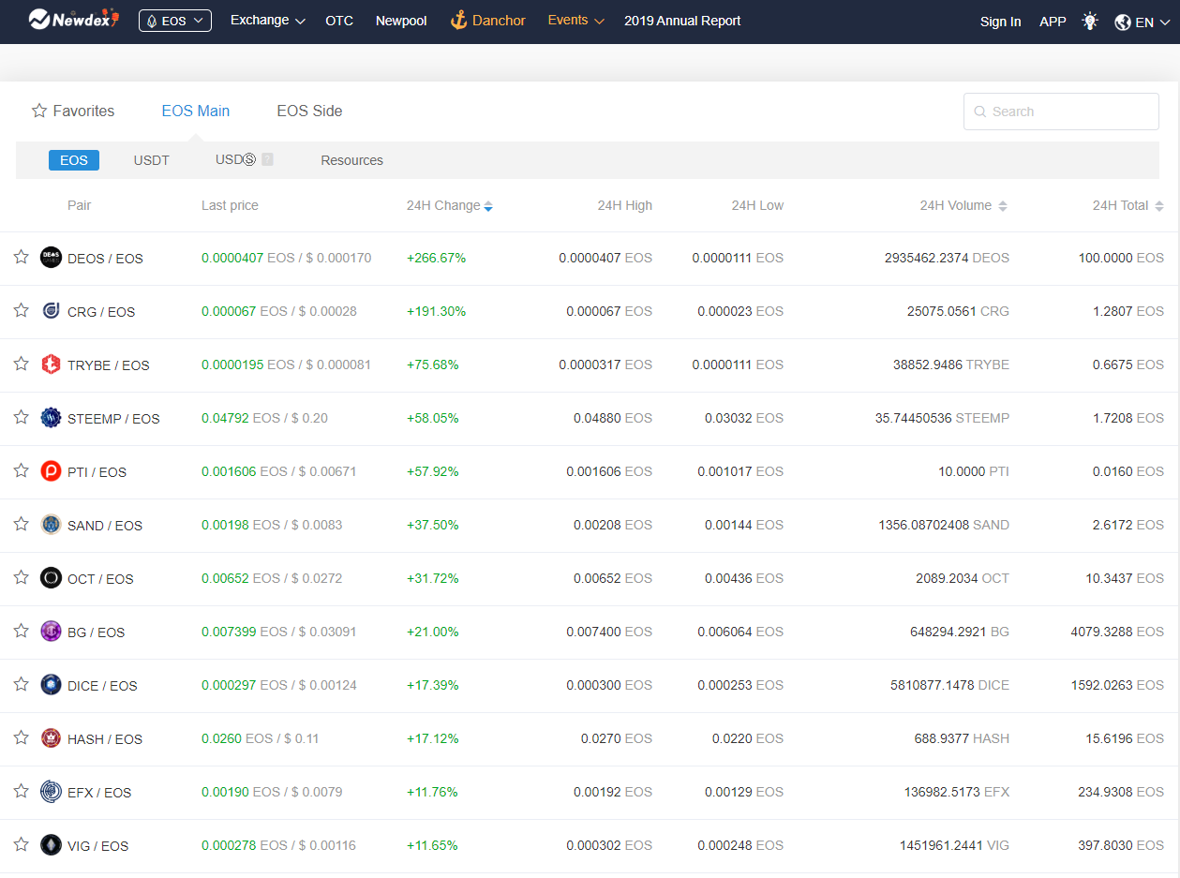This screenshot has height=878, width=1180.
Task: Open the APP download link
Action: [1053, 22]
